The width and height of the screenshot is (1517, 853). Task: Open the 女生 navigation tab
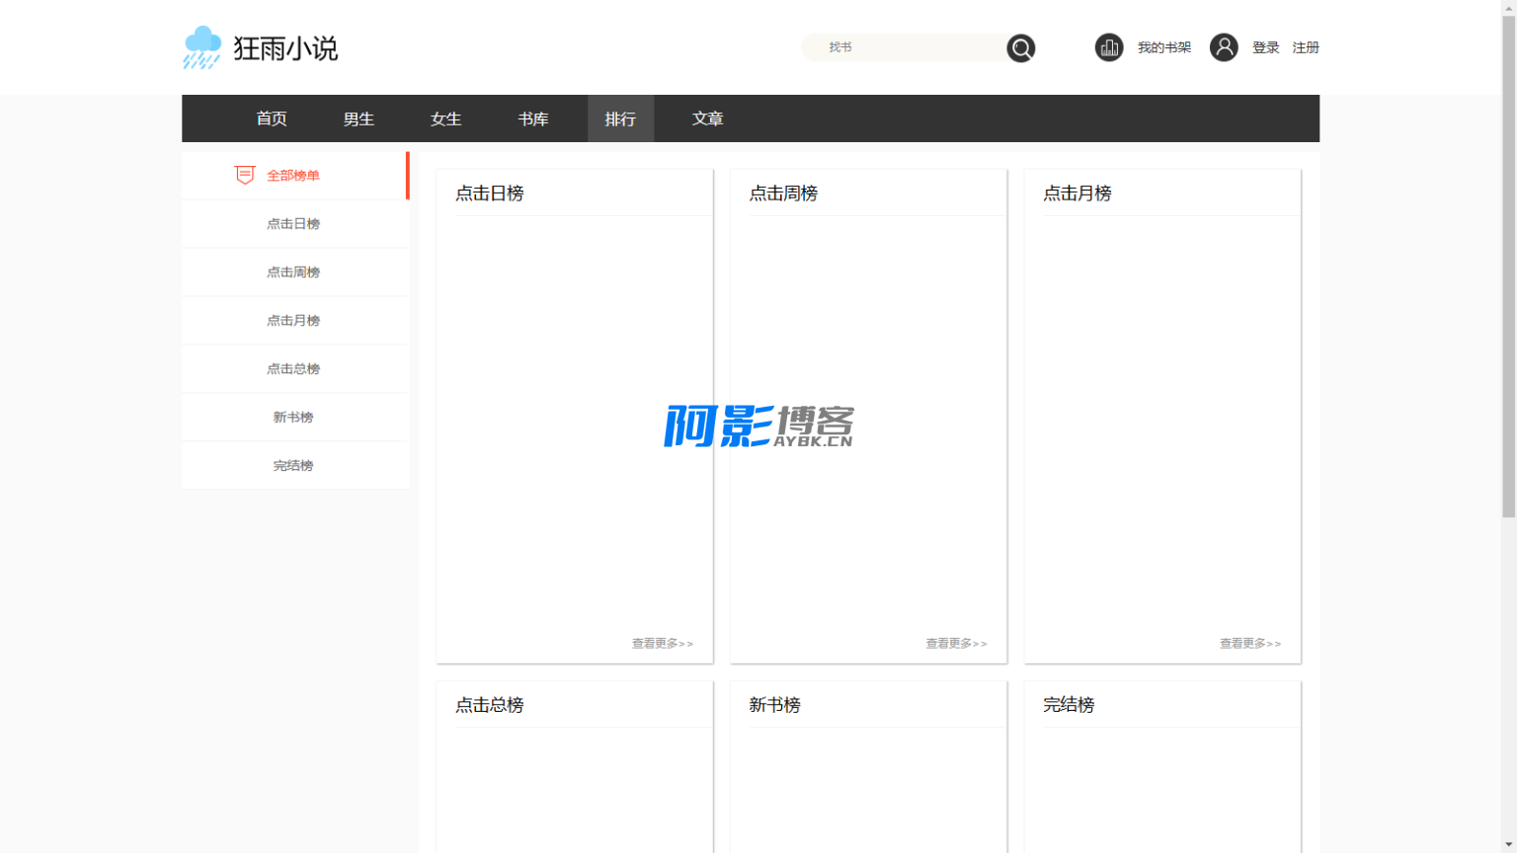point(445,118)
